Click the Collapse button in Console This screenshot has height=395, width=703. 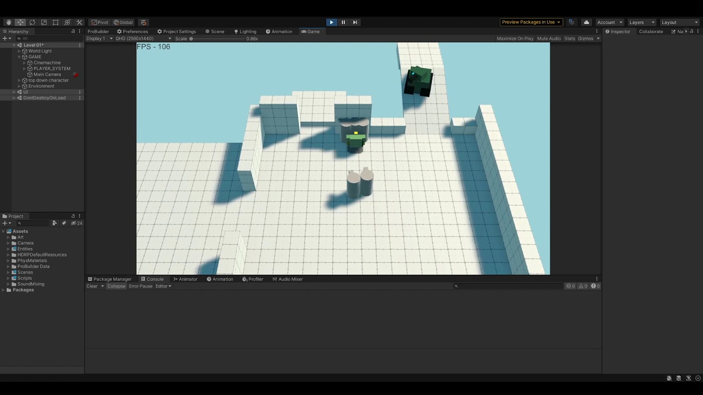point(116,286)
